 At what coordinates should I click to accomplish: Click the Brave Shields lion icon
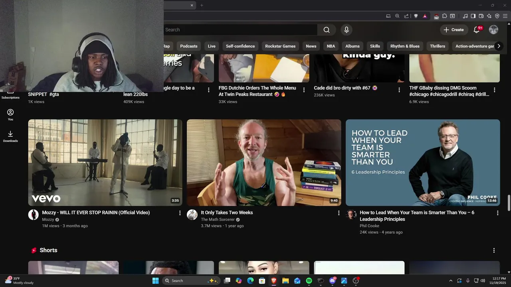(416, 16)
